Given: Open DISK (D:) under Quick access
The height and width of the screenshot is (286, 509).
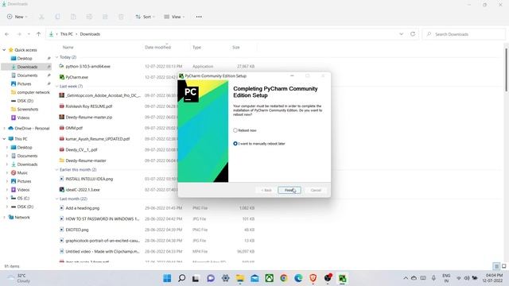Looking at the screenshot, I should [x=25, y=101].
